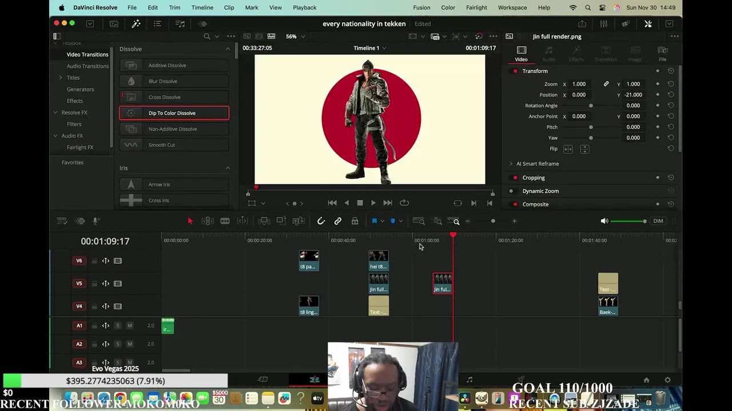Screen dimensions: 732x411
Task: Click the blue Marker icon
Action: (392, 221)
